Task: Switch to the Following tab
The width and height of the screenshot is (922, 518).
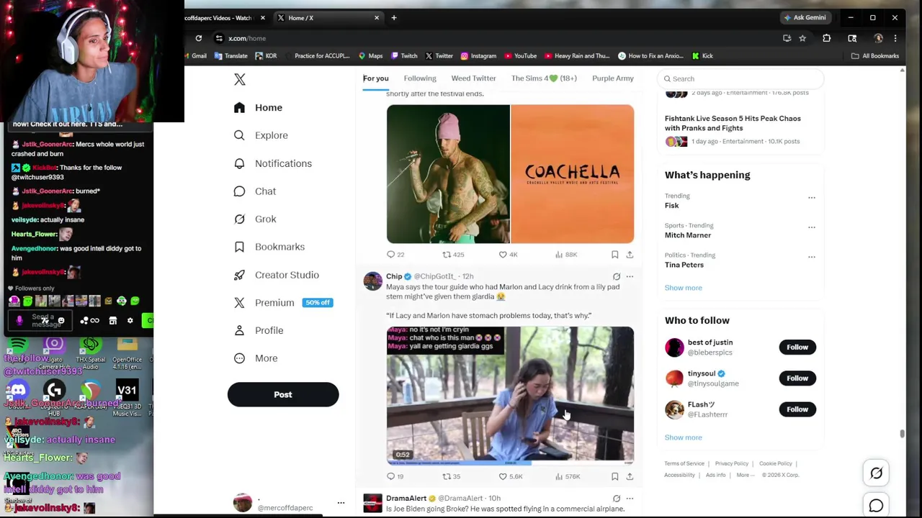Action: coord(420,78)
